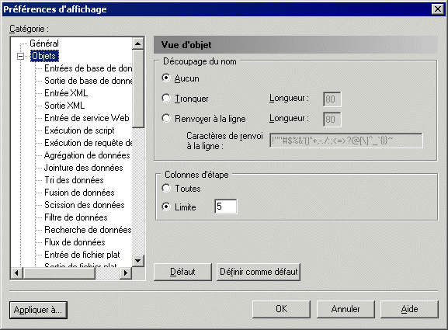Click the Défaut button

(x=182, y=272)
